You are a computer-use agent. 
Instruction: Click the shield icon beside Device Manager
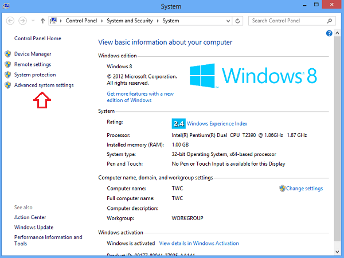(x=8, y=54)
